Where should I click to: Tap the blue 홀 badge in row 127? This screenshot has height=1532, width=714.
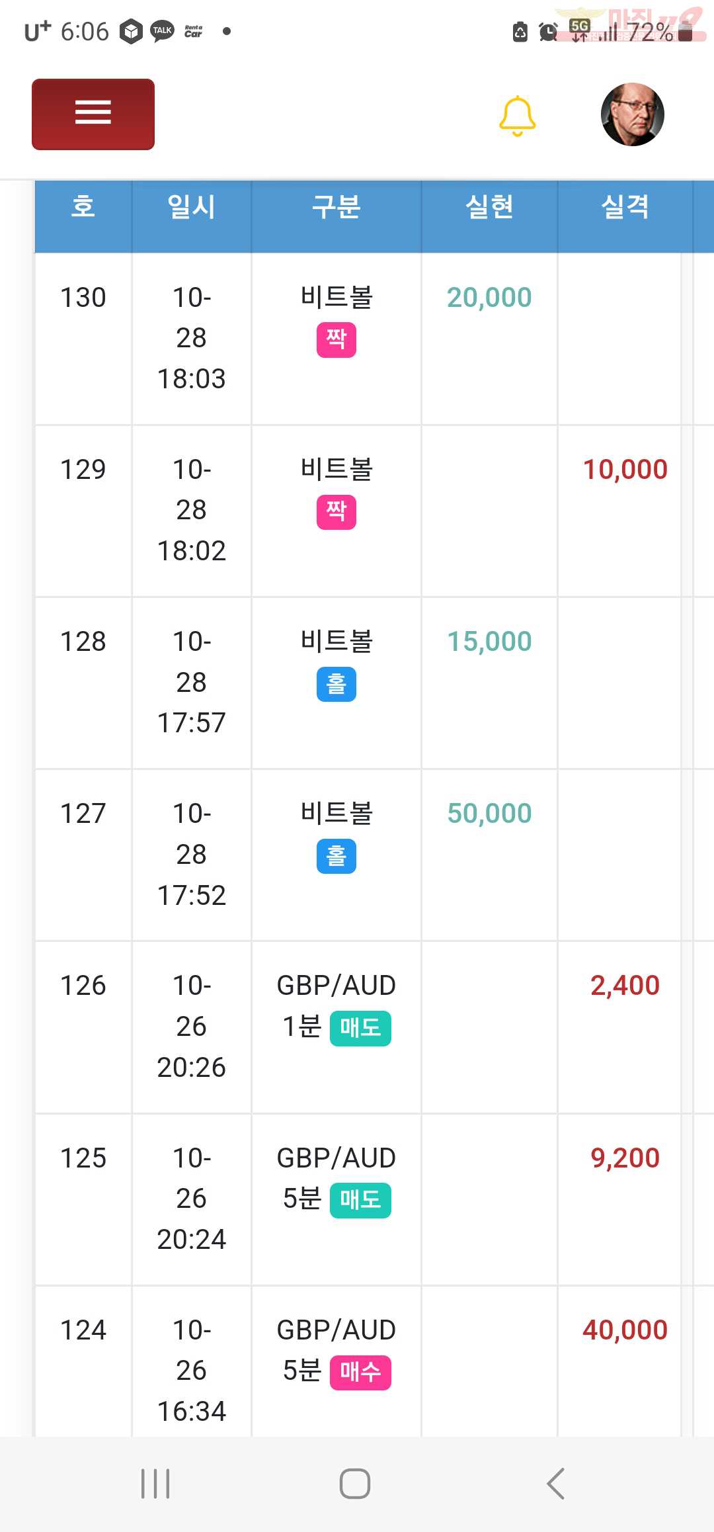337,856
